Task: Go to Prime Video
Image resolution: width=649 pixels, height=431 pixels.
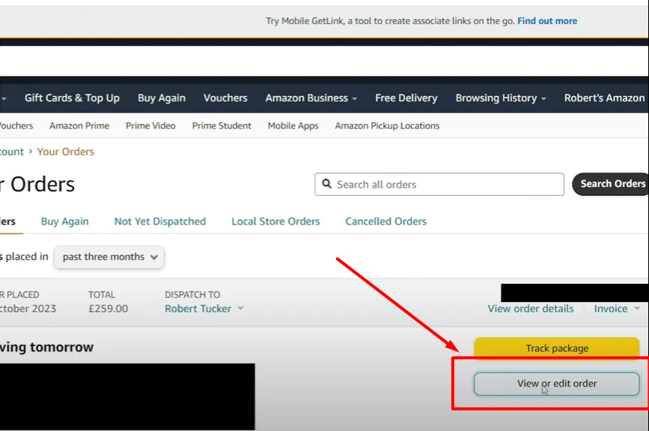Action: (x=151, y=125)
